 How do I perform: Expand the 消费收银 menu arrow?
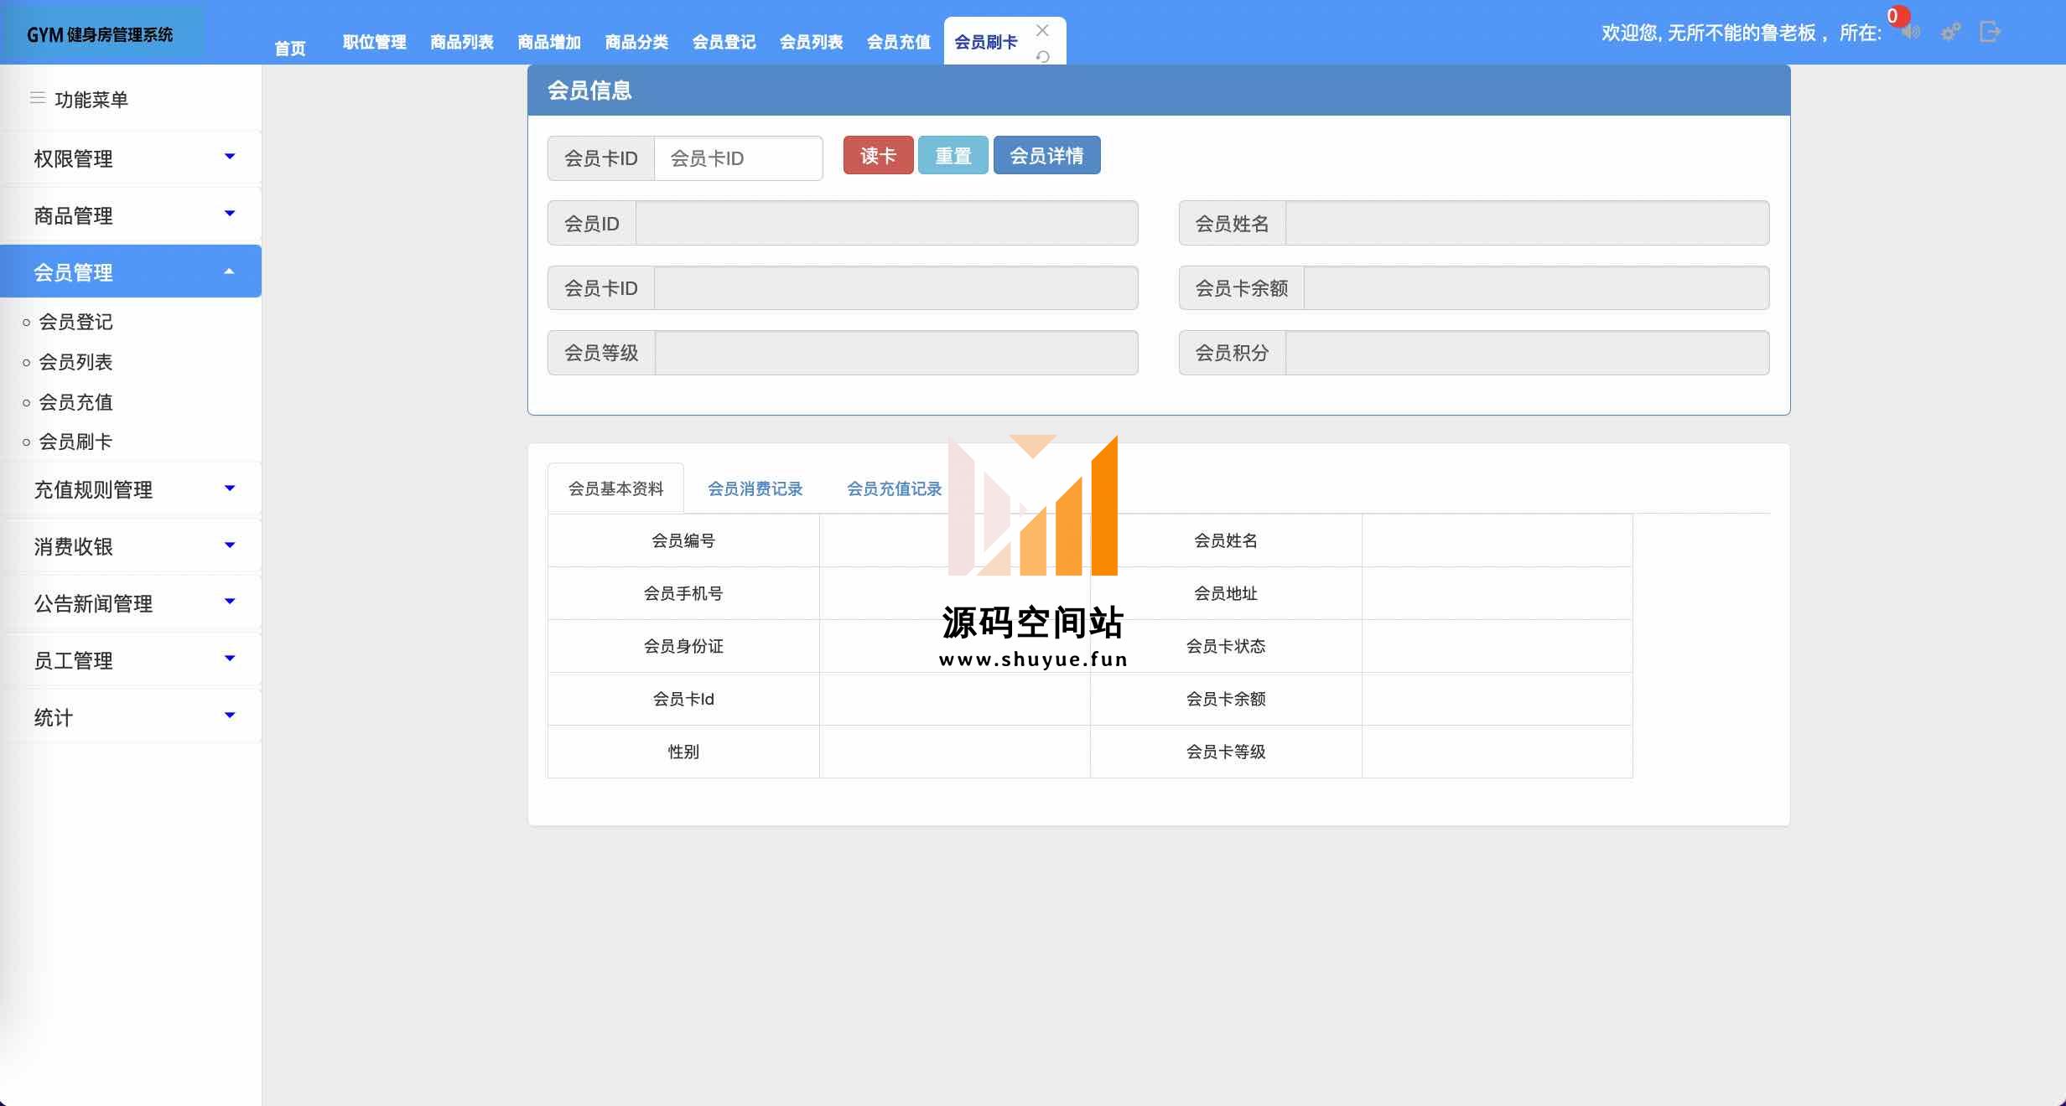[230, 545]
